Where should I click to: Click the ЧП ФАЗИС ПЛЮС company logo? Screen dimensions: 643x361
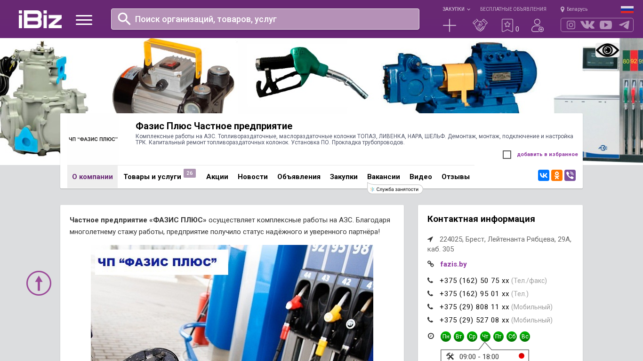[x=93, y=139]
